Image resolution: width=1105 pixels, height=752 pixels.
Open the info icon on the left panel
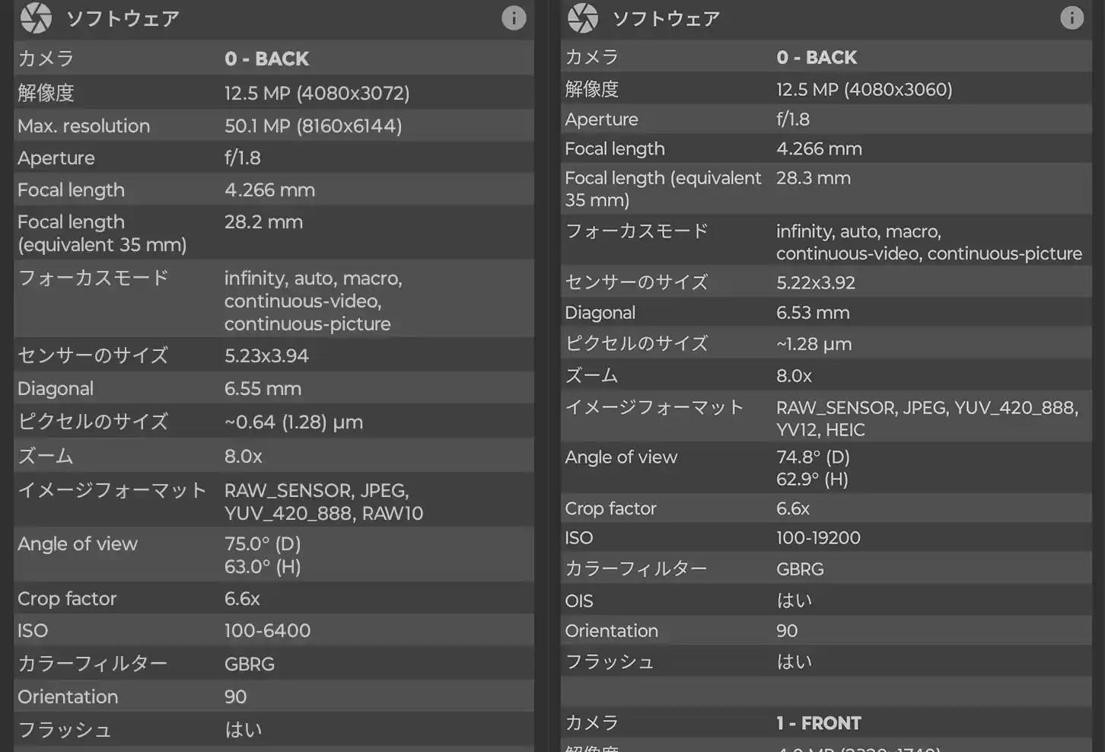(x=514, y=18)
